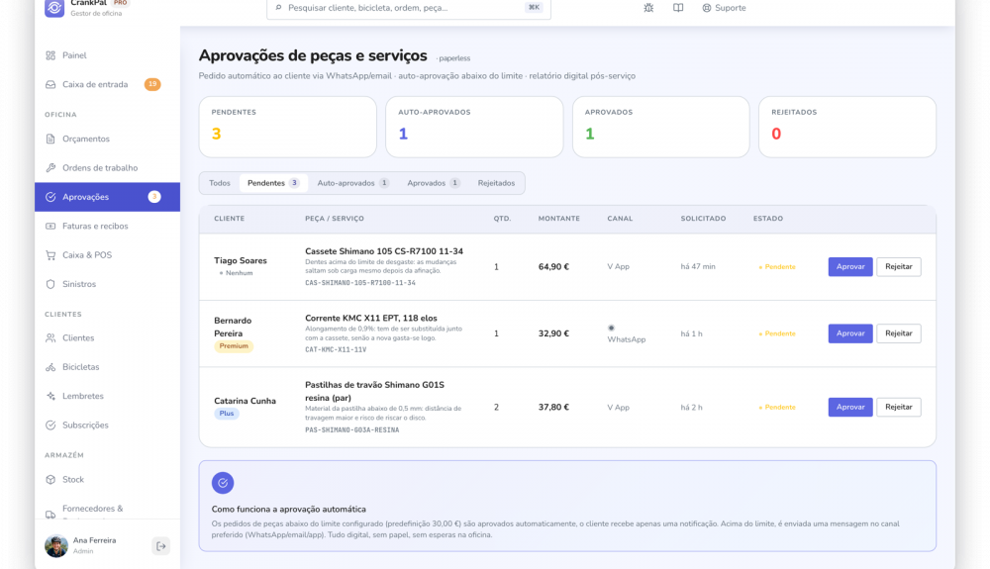Click the Lembretes sparkle icon
Image resolution: width=990 pixels, height=569 pixels.
coord(50,396)
